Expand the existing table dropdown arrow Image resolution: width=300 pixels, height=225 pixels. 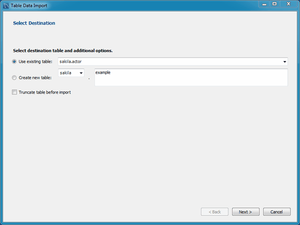coord(284,61)
